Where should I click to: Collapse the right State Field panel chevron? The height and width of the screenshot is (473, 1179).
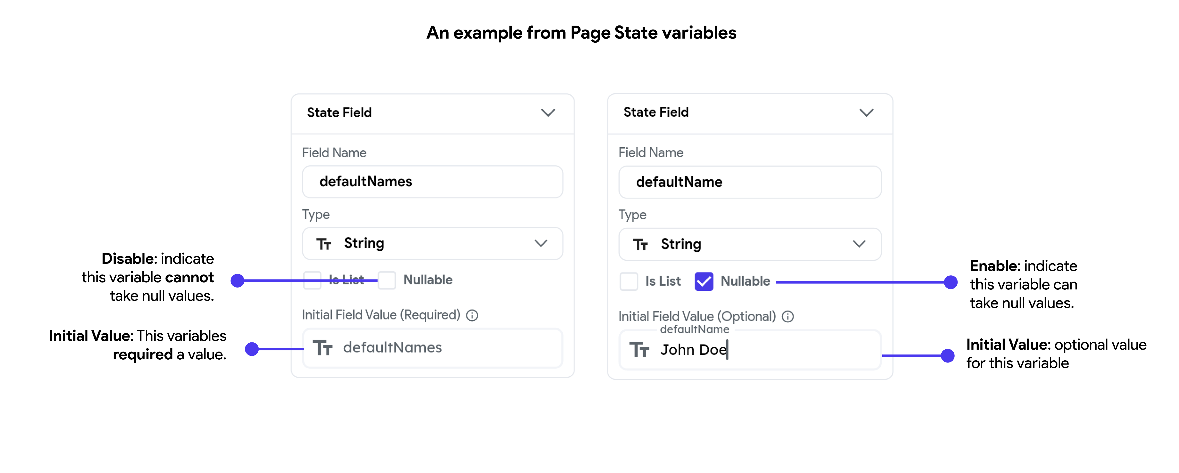click(866, 112)
